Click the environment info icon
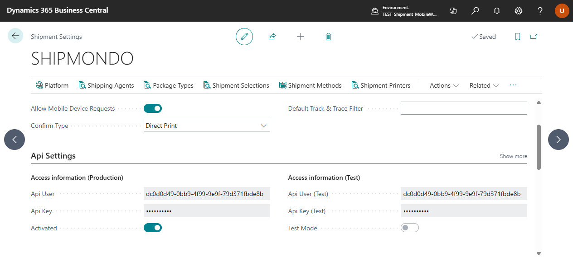 (375, 11)
